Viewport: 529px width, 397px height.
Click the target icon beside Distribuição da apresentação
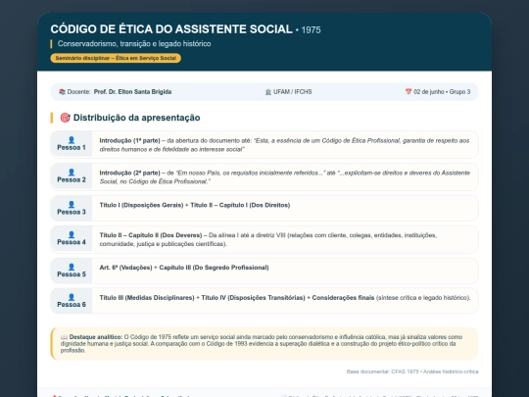65,118
